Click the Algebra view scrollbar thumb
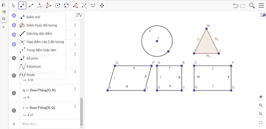The width and height of the screenshot is (266, 129). click(81, 112)
